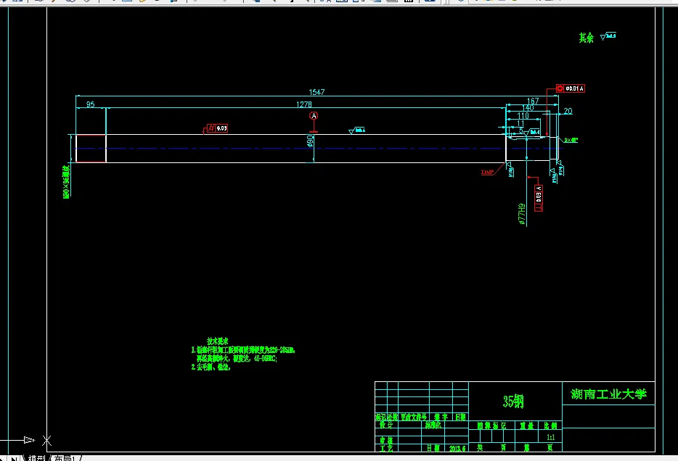Select the 技术要求 heading text
The height and width of the screenshot is (461, 678).
point(217,341)
